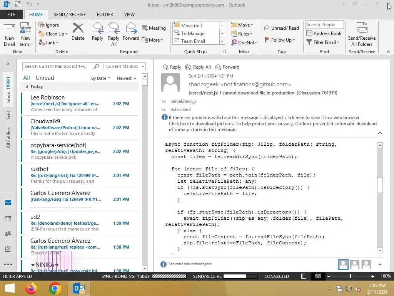Open the FILE tab
Screen dimensions: 394x296
tap(11, 15)
